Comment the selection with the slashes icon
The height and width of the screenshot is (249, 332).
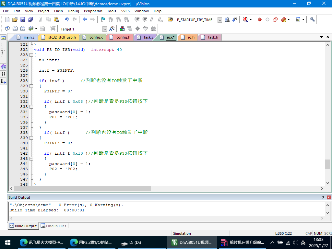(152, 19)
